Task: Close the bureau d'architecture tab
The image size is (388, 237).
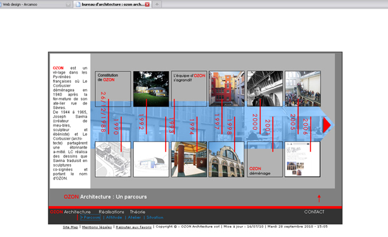Action: [x=147, y=5]
